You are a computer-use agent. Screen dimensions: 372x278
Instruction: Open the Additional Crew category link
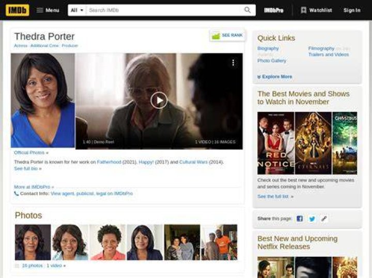point(44,45)
